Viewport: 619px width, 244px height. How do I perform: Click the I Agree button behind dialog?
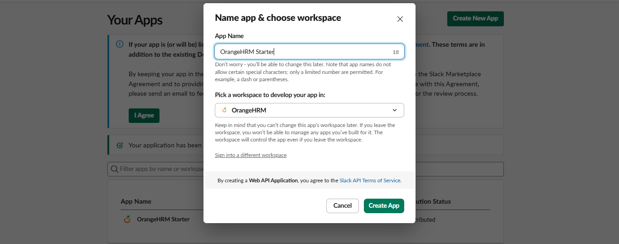(144, 115)
